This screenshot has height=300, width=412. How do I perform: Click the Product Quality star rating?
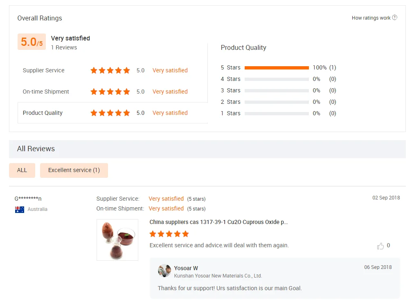pos(110,113)
